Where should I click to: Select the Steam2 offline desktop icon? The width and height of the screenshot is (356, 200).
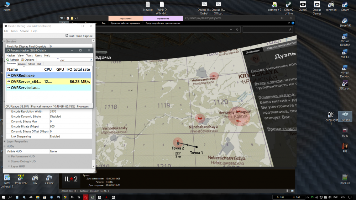(x=289, y=8)
